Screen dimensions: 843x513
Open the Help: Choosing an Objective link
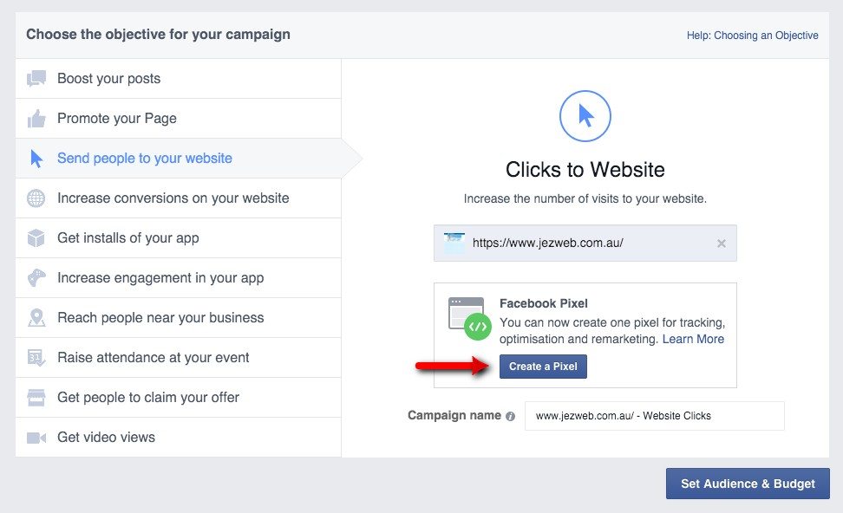tap(752, 36)
